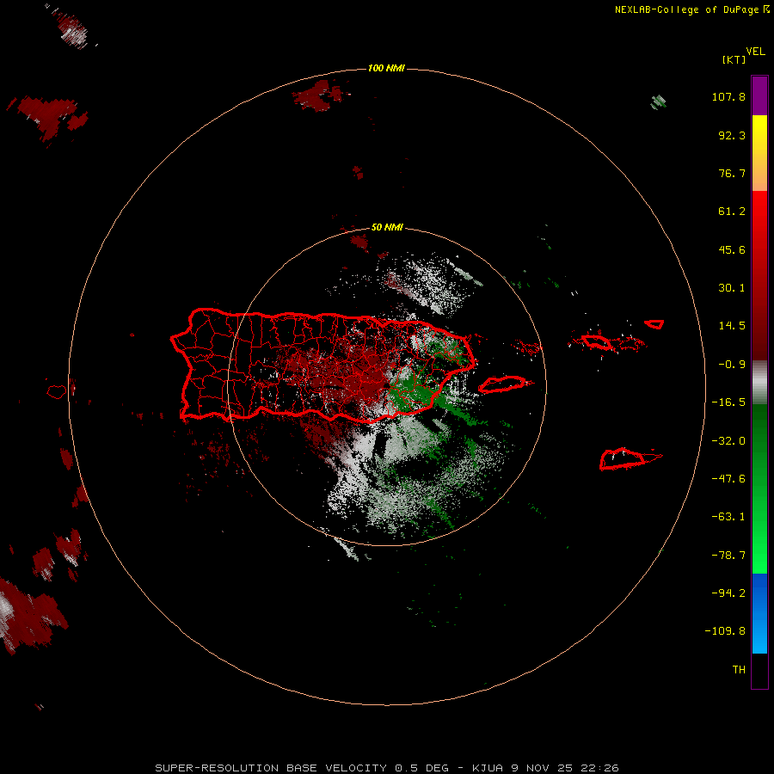Click the 45.6 velocity scale value
The height and width of the screenshot is (774, 774).
(732, 249)
